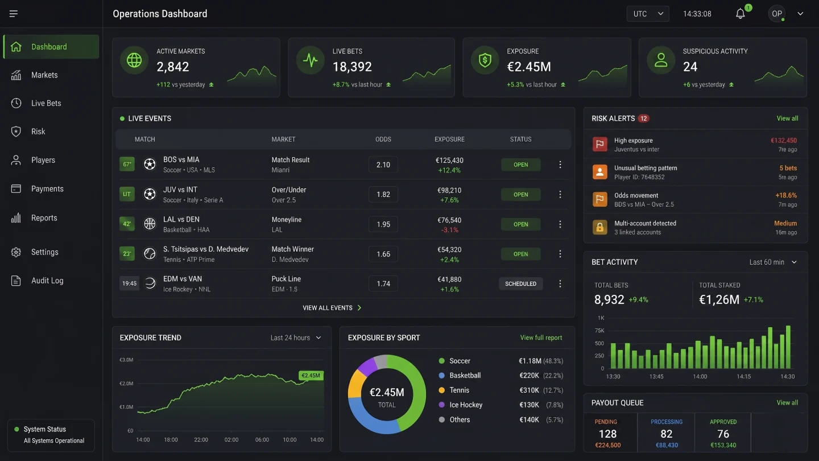Click Unusual betting pattern person icon

(x=599, y=172)
